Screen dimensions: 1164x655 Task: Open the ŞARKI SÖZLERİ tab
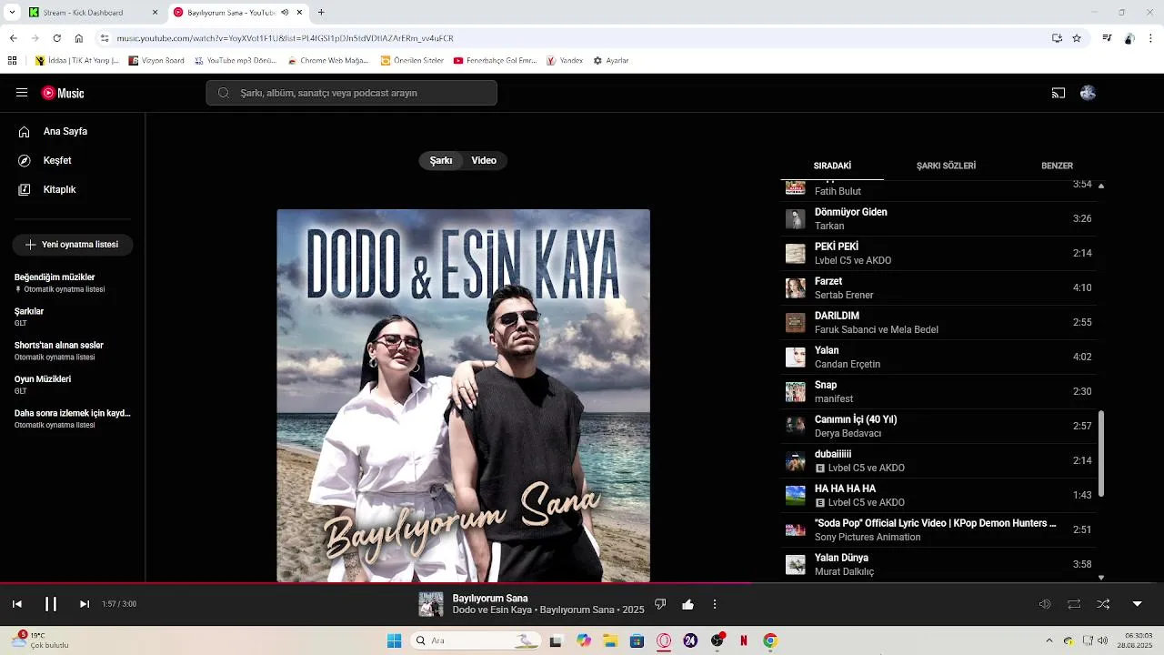point(946,166)
